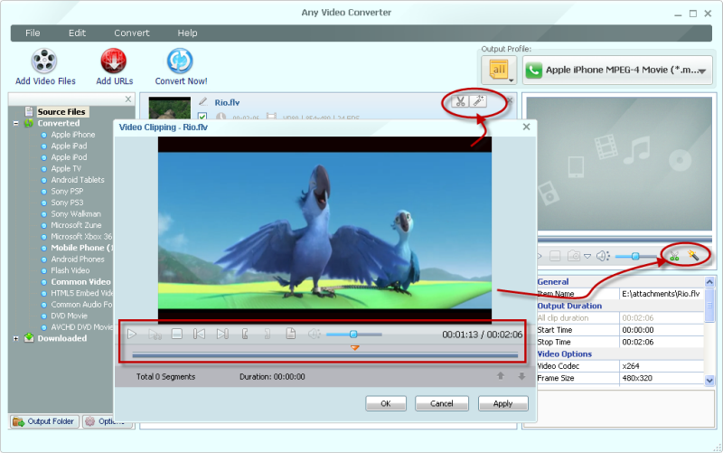Open Apple iPhone MPEG-4 output profile dropdown
This screenshot has height=453, width=723.
tap(617, 71)
